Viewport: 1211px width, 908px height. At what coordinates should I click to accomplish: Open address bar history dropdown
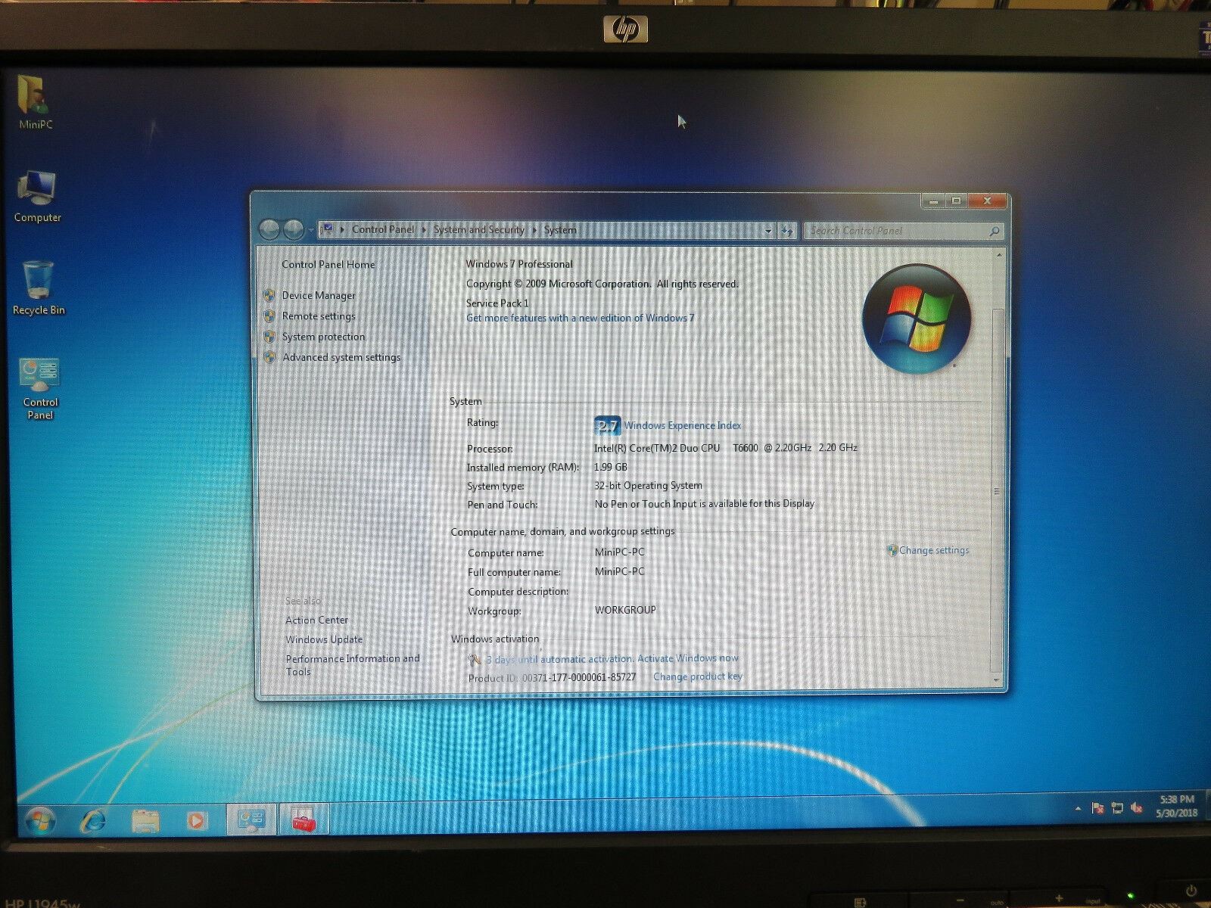768,231
